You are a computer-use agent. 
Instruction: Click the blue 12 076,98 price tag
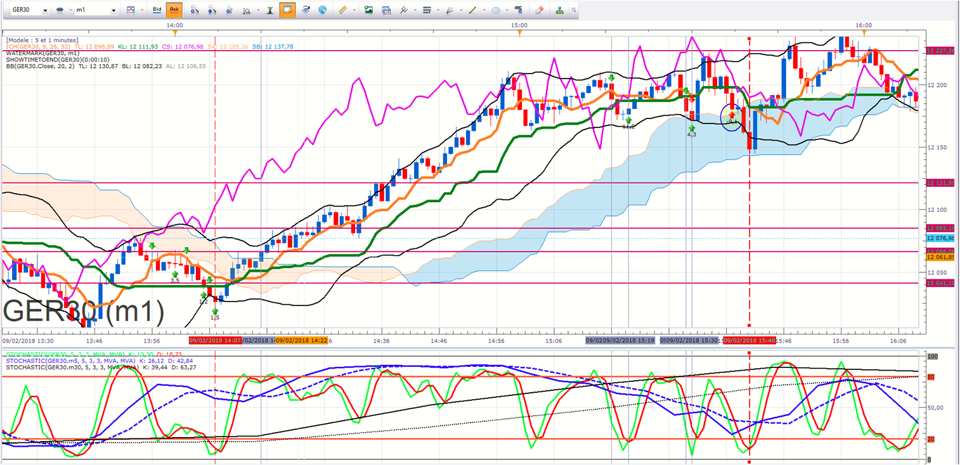[940, 238]
